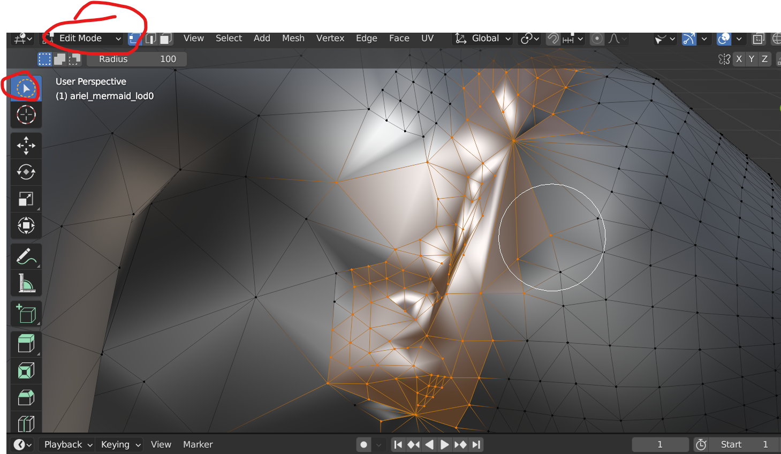The image size is (781, 454).
Task: Choose the Annotate pencil tool
Action: coord(26,257)
